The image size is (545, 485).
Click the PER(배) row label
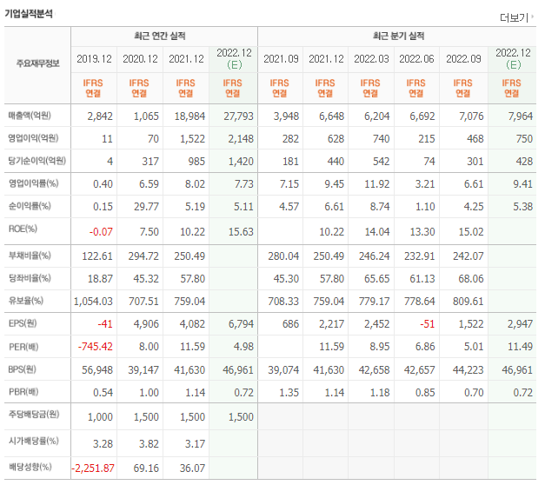pos(23,347)
